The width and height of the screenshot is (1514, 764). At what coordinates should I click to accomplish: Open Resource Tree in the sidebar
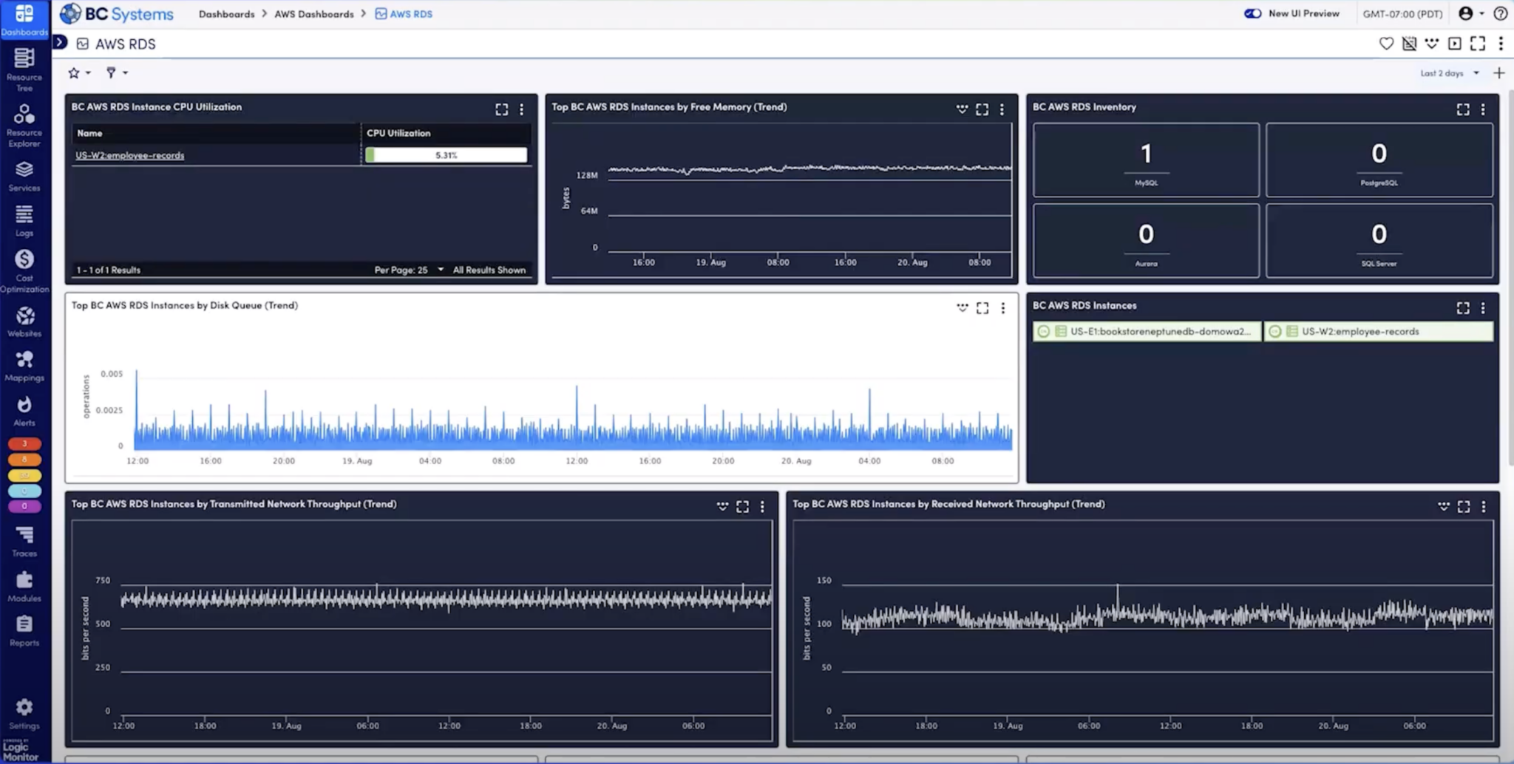24,68
